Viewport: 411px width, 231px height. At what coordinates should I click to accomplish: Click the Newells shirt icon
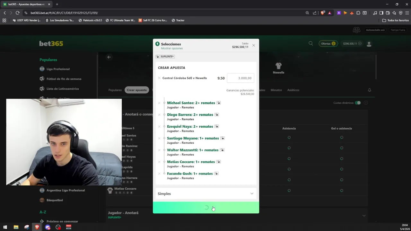278,66
